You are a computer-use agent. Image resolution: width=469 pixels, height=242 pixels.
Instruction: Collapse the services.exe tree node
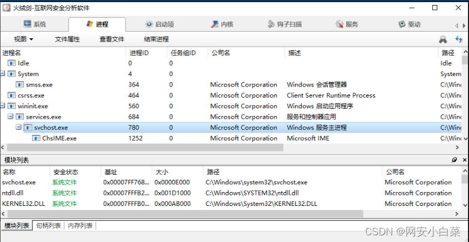[x=11, y=117]
